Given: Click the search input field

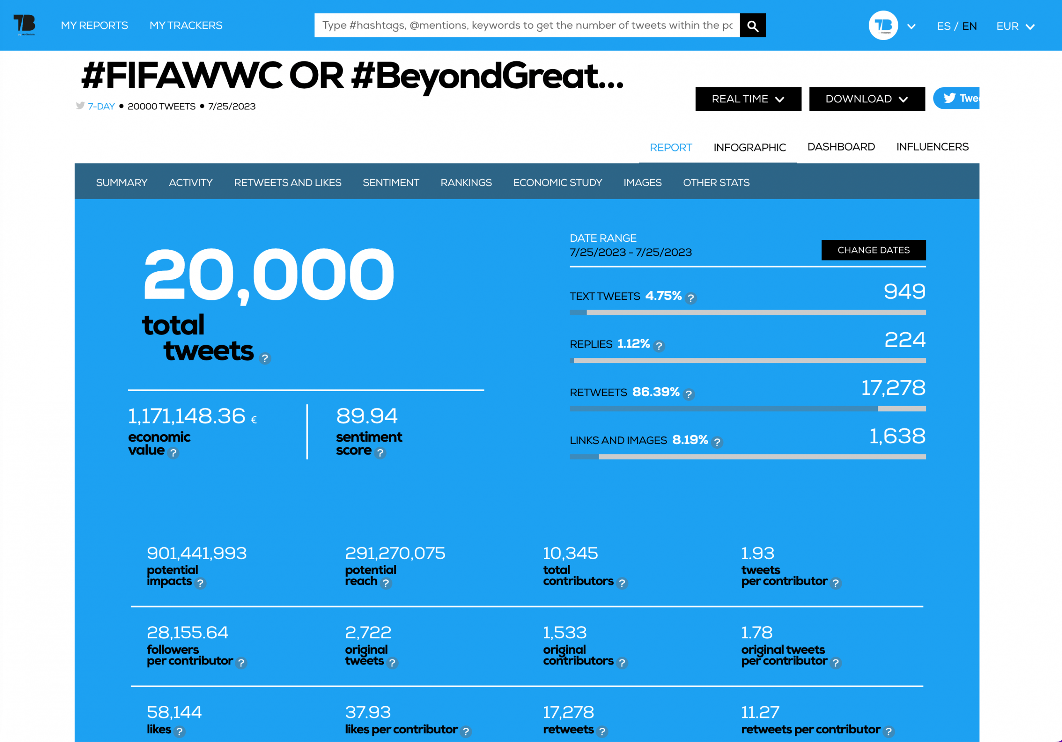Looking at the screenshot, I should coord(527,26).
